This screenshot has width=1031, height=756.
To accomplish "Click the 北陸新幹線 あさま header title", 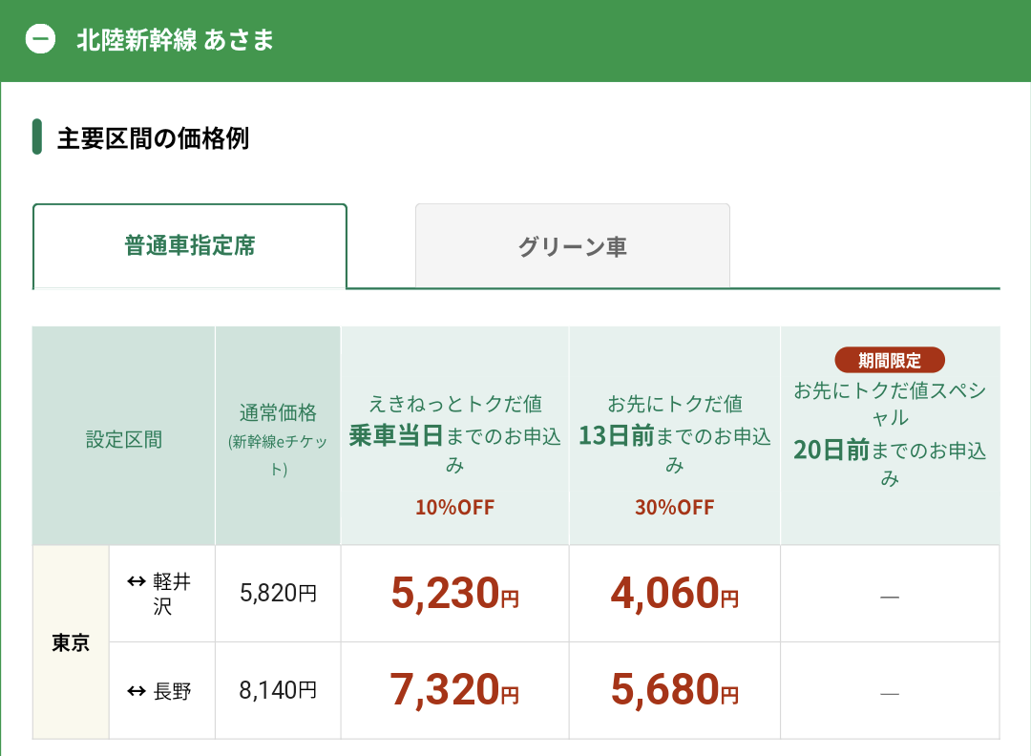I will coord(175,40).
